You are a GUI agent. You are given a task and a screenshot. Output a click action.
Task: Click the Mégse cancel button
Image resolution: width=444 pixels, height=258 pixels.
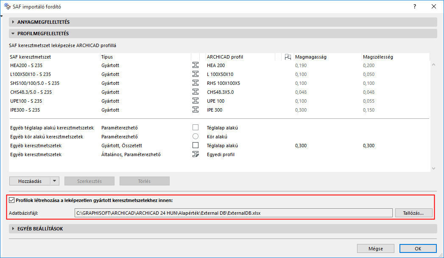pyautogui.click(x=375, y=248)
